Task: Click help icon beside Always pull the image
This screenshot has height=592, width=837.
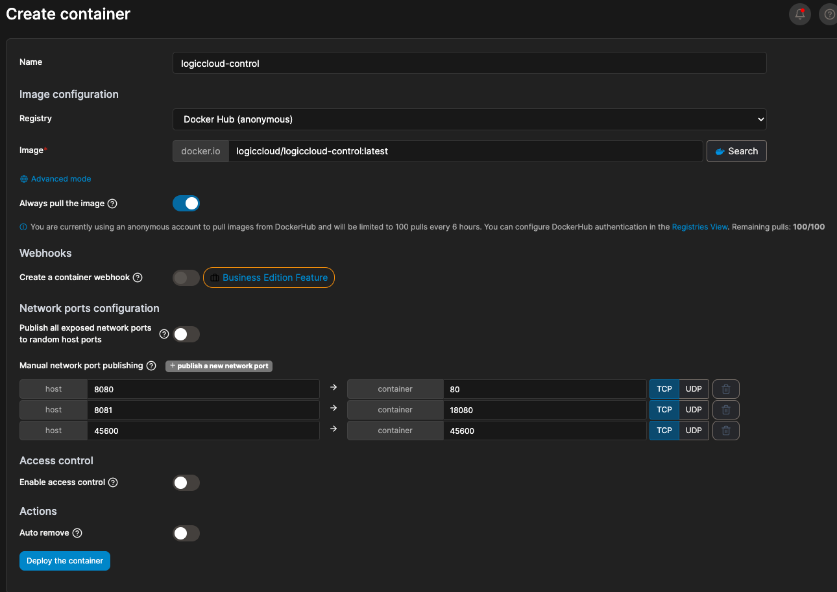Action: pos(112,204)
